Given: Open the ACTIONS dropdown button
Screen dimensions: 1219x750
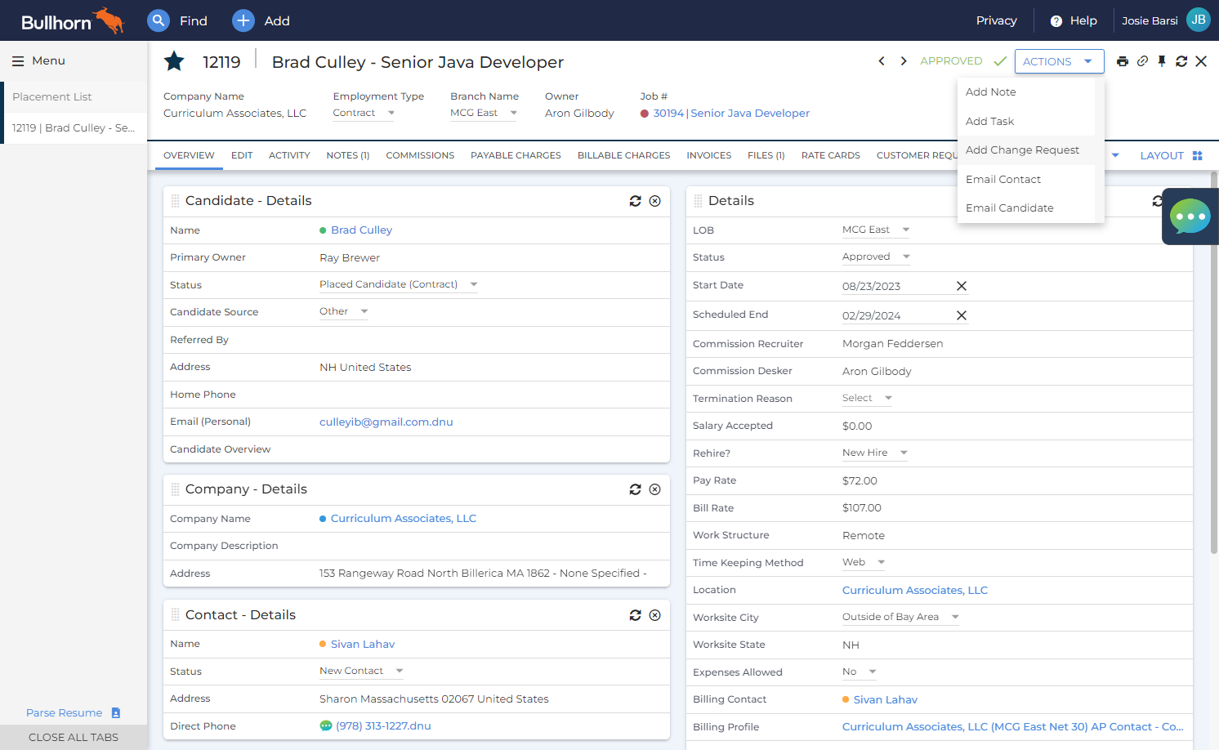Looking at the screenshot, I should click(1059, 61).
